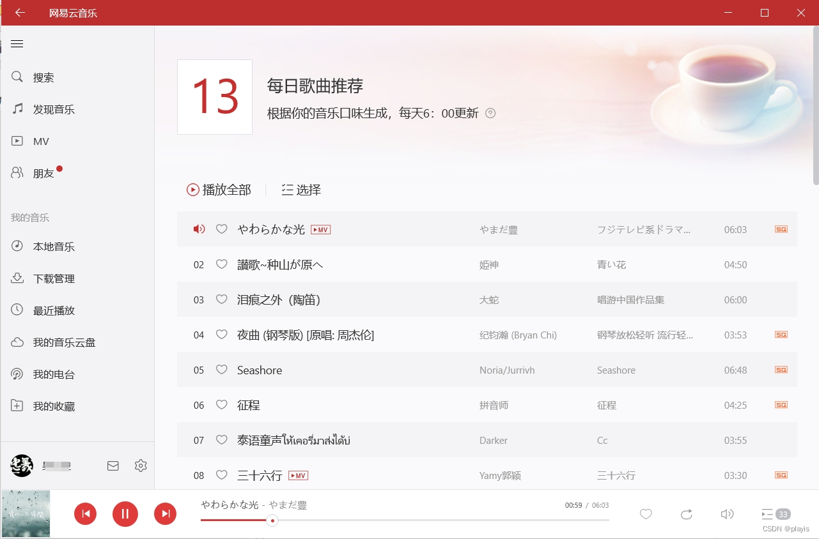Go back using the top-left arrow
819x539 pixels.
[x=20, y=13]
